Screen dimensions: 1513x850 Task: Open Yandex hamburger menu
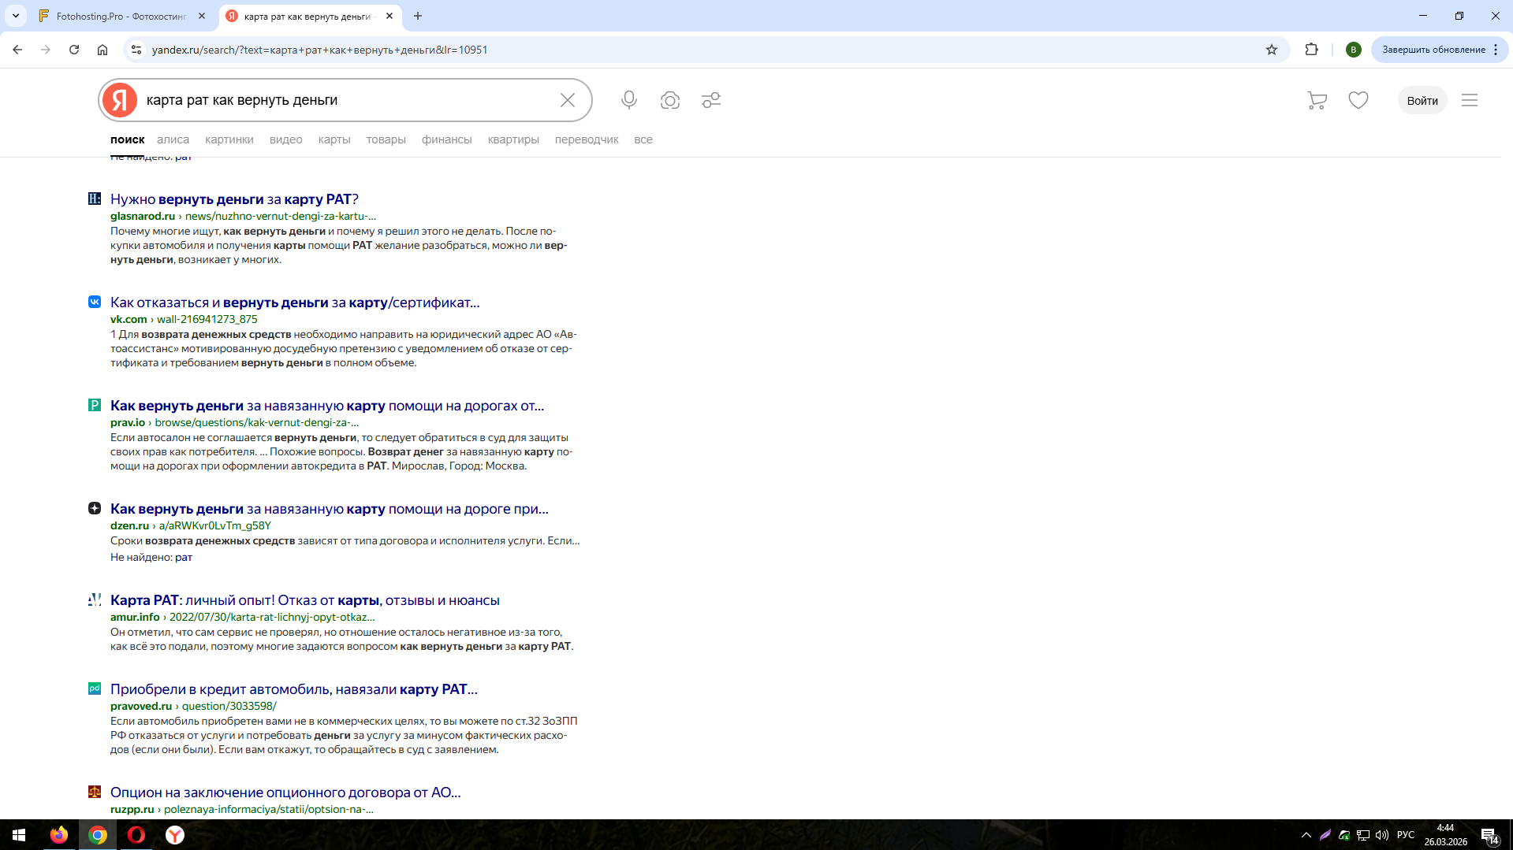(x=1469, y=100)
